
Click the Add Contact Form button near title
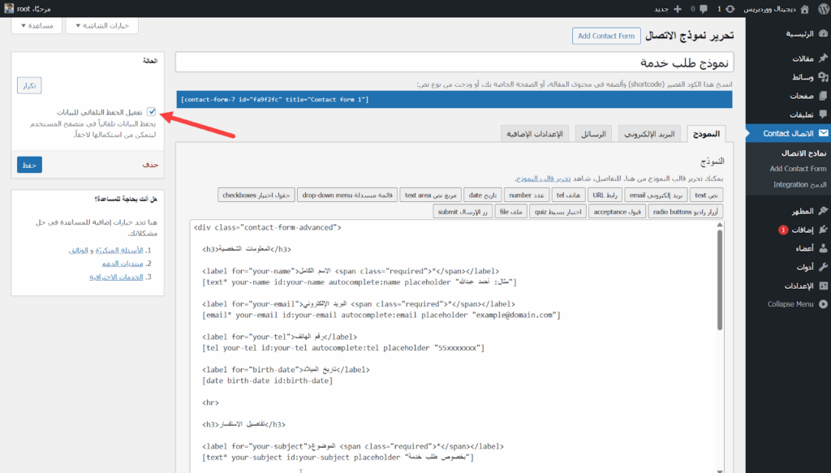(606, 36)
